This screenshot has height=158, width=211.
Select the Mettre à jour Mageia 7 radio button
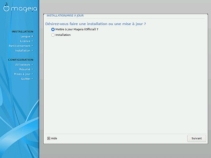[53, 29]
